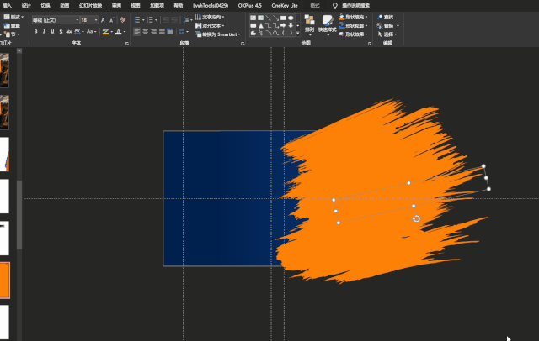Pick the right block arrow shape
Image resolution: width=539 pixels, height=341 pixels.
tap(283, 25)
